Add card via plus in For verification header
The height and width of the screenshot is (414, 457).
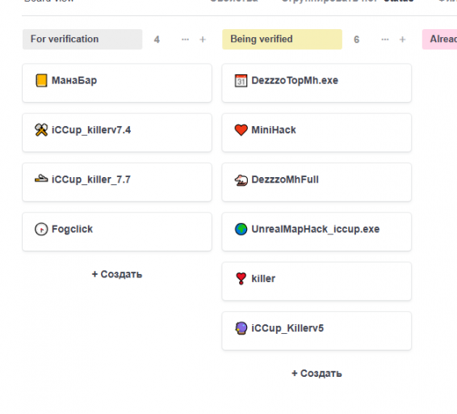[x=203, y=40]
